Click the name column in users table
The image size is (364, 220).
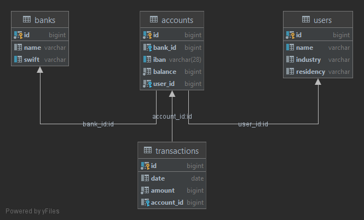coord(318,48)
